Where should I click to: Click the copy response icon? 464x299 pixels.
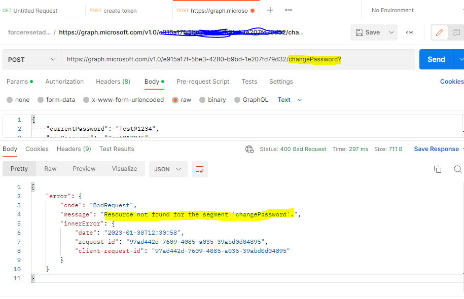point(437,169)
